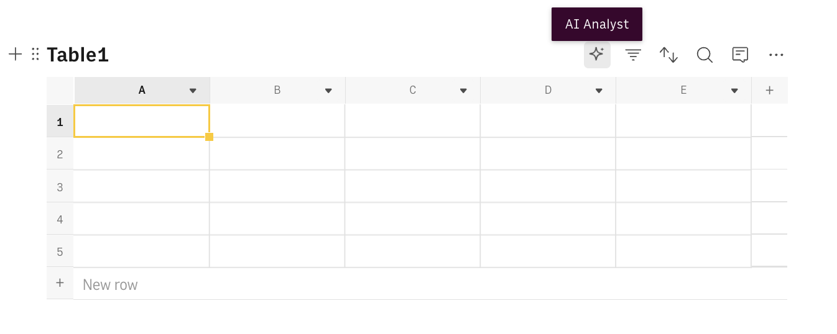Select row 3 header
The width and height of the screenshot is (837, 334).
(x=60, y=187)
